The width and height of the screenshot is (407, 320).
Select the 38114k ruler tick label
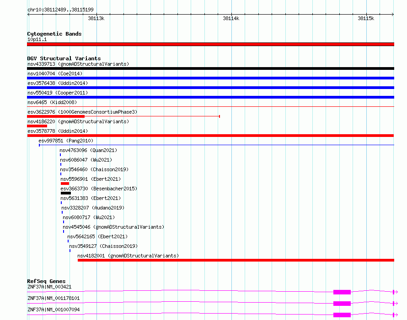[x=231, y=18]
